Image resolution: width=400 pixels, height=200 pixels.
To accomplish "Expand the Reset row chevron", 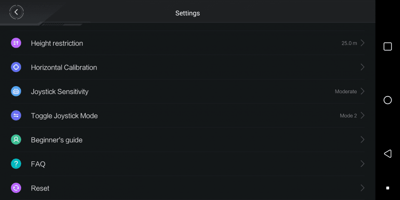I will point(362,188).
